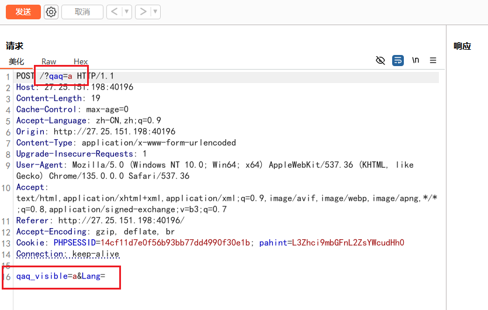Click the 请求 request panel heading
This screenshot has height=310, width=488.
pos(15,46)
